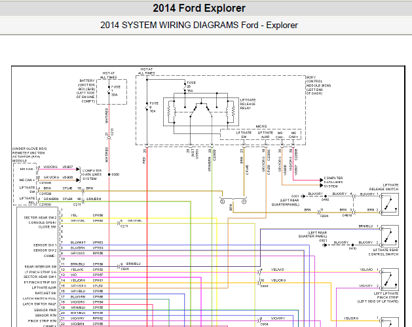Click the Liftgate Release Switch label

[x=384, y=187]
